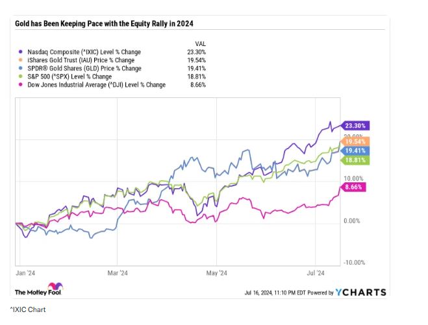Viewport: 428px width, 325px height.
Task: Click the blue 19.41% end-value flag
Action: pyautogui.click(x=357, y=150)
